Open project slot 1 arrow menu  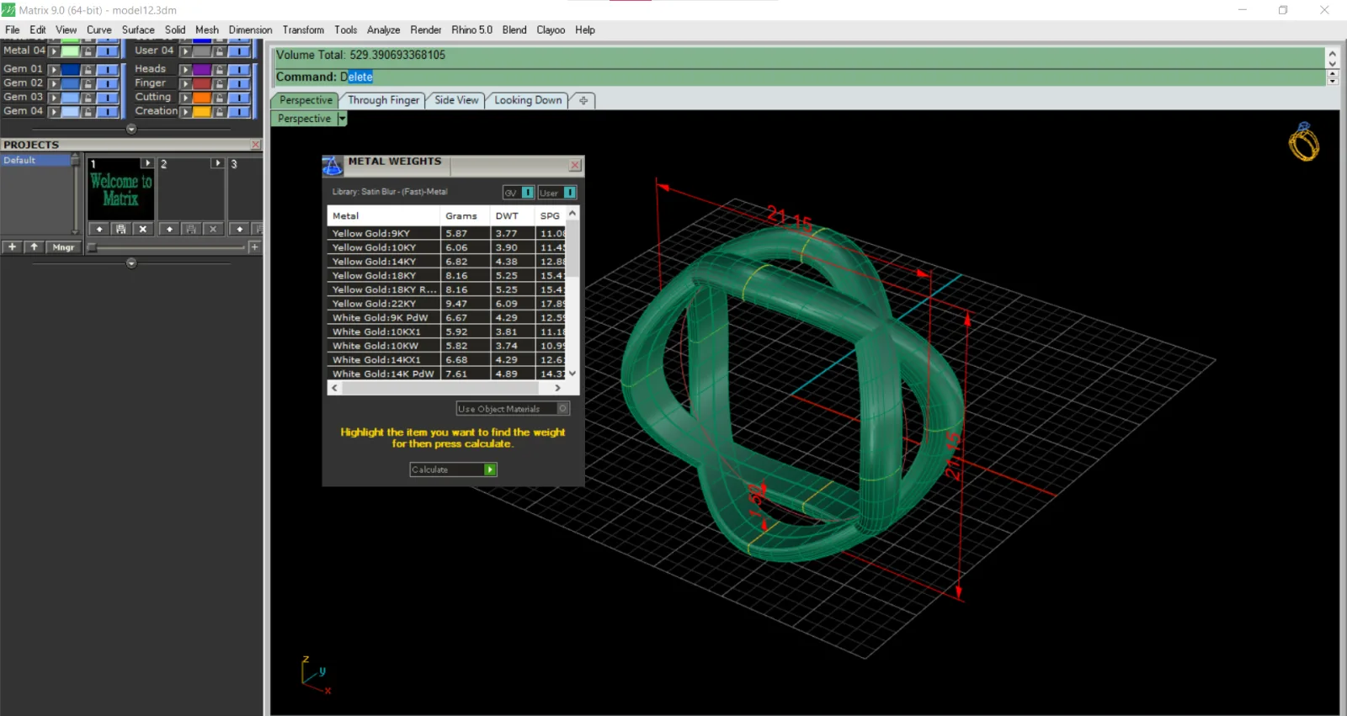147,163
